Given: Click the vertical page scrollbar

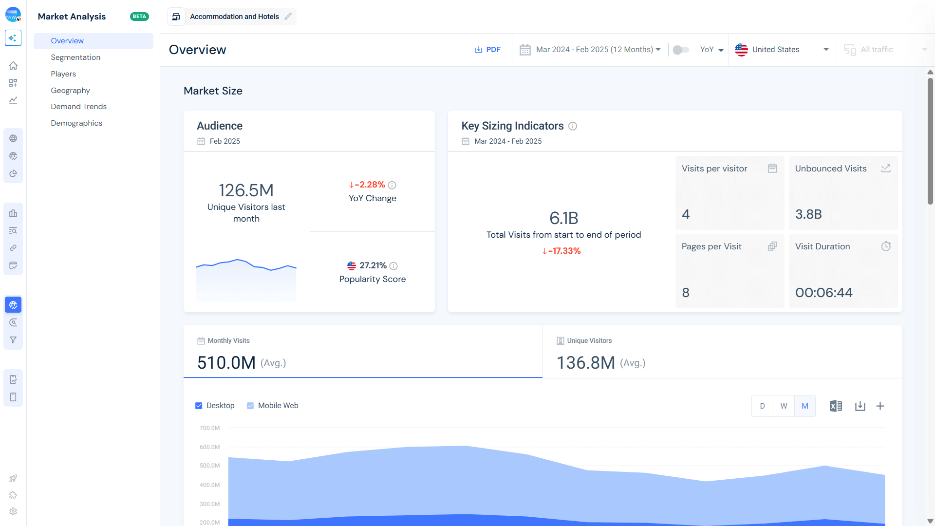Looking at the screenshot, I should point(930,141).
